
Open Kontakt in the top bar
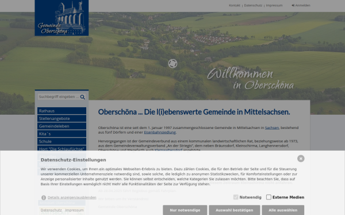[235, 5]
